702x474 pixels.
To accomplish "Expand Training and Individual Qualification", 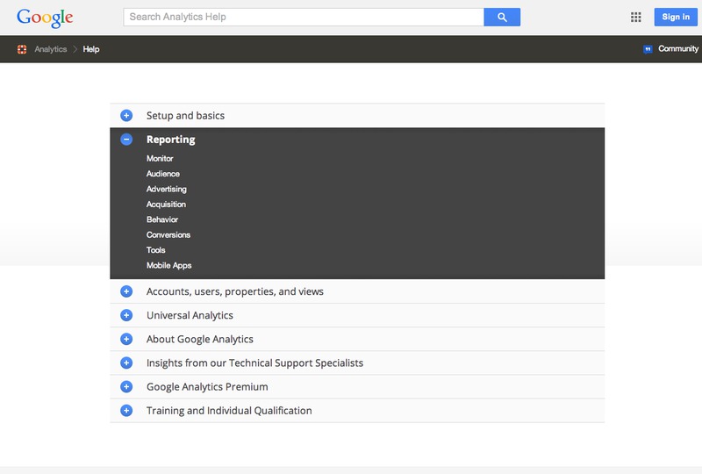I will point(126,411).
